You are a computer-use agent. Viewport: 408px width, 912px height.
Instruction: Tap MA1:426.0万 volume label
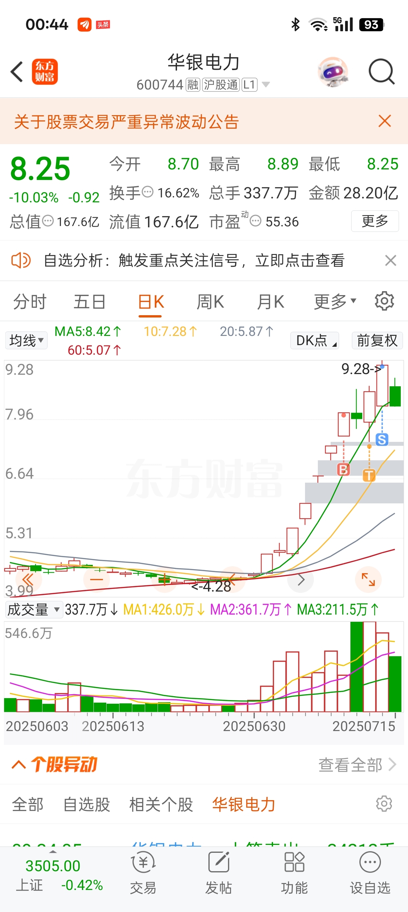click(164, 610)
